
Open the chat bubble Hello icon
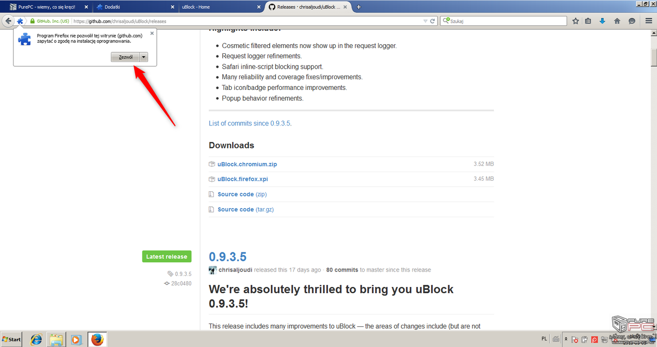[632, 21]
